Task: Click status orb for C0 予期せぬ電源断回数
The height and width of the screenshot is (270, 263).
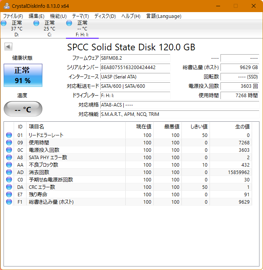Action: tap(9, 179)
